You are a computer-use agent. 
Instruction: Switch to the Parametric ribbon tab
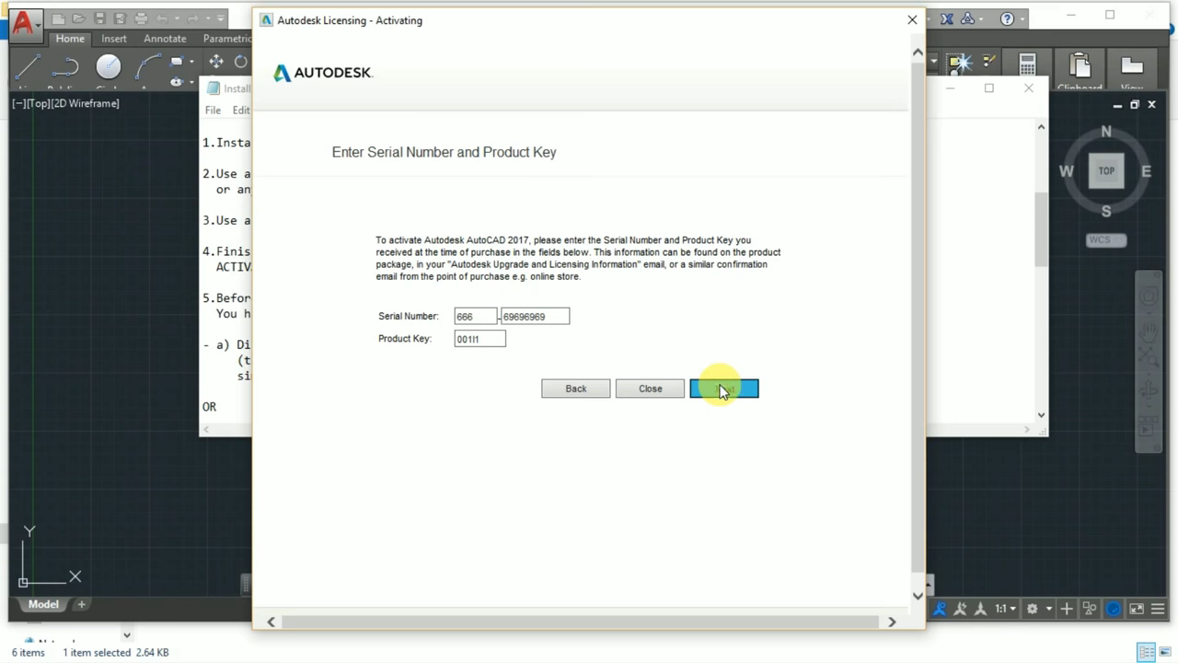226,39
